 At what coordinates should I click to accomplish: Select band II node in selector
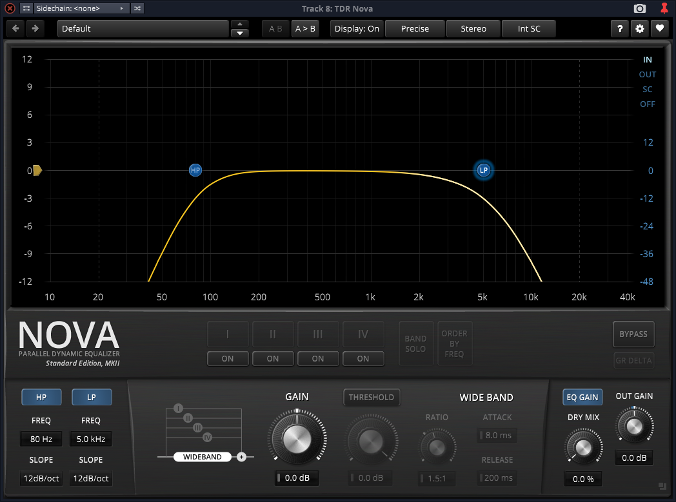(188, 418)
